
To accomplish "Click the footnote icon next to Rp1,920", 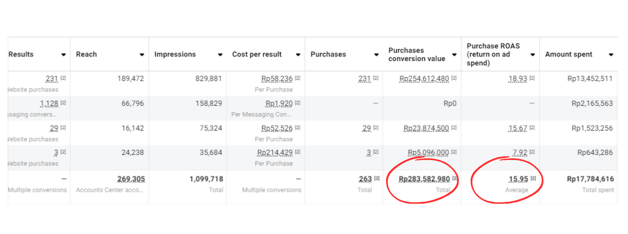I will tap(297, 103).
